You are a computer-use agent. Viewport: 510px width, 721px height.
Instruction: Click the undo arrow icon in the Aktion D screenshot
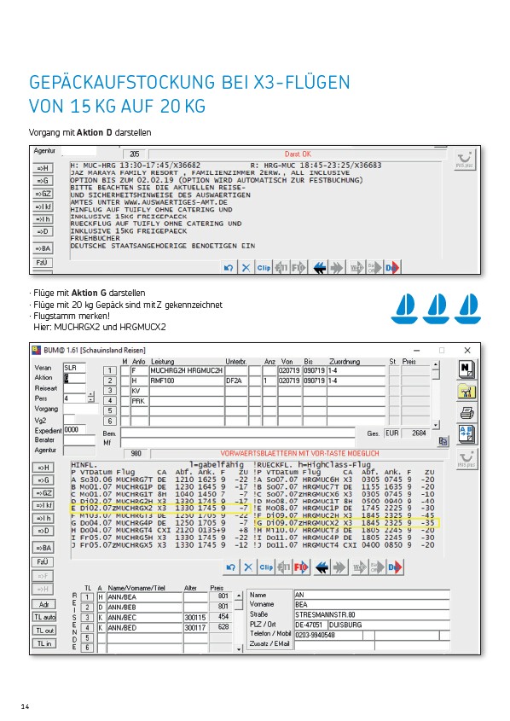click(229, 268)
